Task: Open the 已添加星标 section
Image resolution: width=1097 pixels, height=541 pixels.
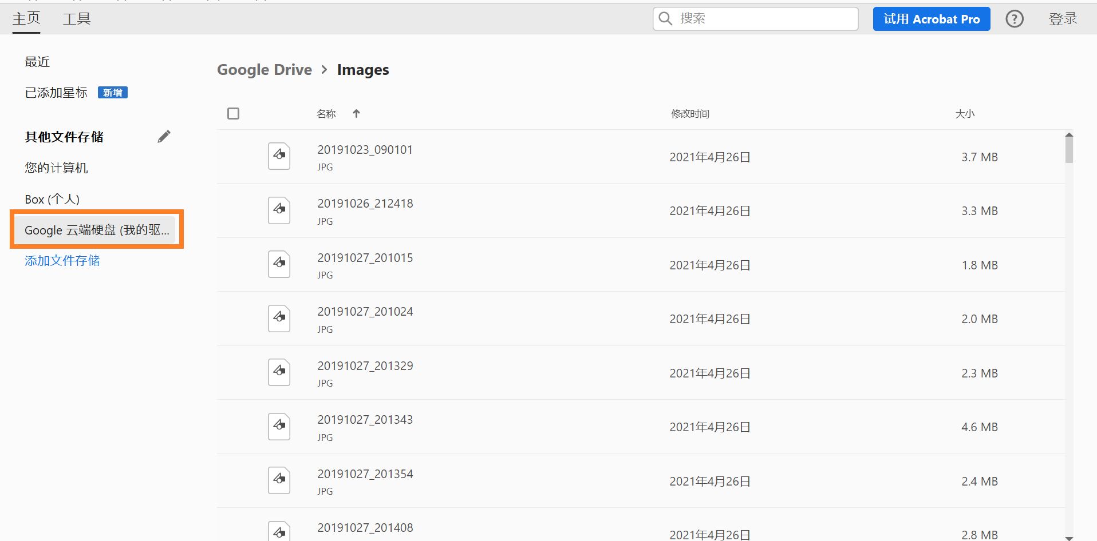Action: pos(56,93)
